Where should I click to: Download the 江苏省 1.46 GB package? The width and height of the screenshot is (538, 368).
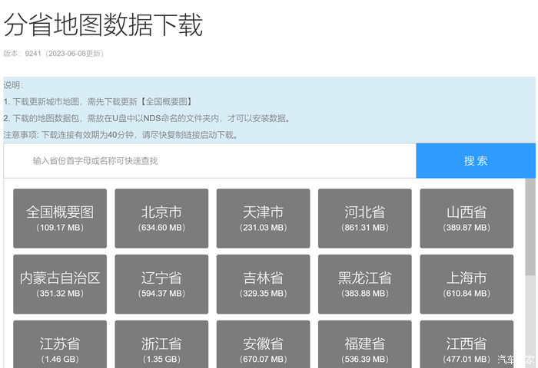[x=60, y=345]
